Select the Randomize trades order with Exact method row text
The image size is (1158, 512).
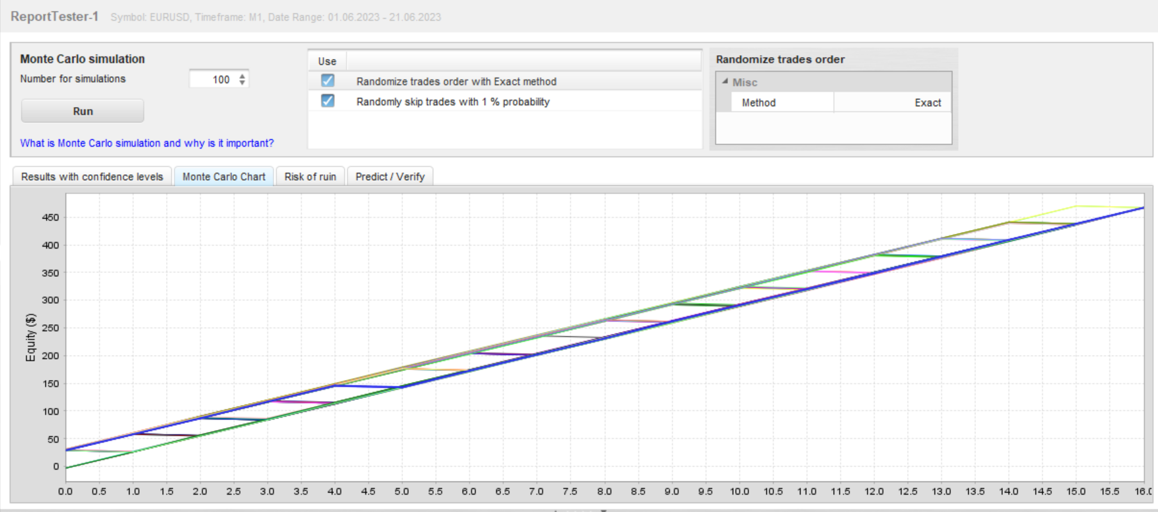click(456, 81)
